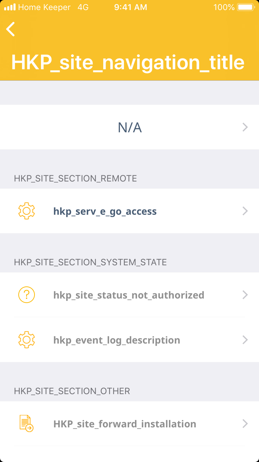
Task: Open chevron for hkp_serv_e_go_access row
Action: [245, 211]
